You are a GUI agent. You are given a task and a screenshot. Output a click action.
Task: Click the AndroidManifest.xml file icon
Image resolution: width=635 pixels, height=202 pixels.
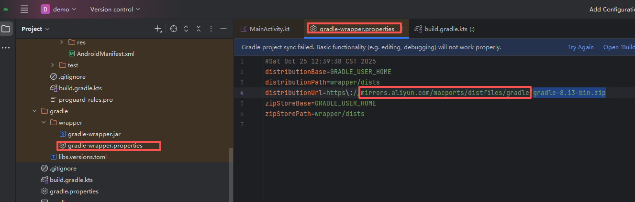71,53
